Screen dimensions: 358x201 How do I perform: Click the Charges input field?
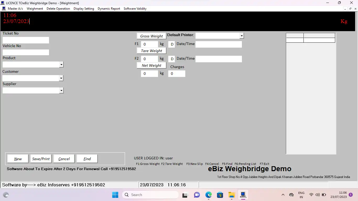(177, 74)
